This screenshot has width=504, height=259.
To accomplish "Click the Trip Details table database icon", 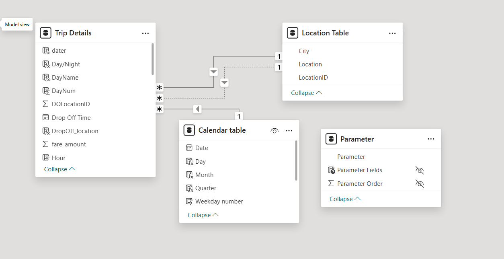I will [x=45, y=33].
